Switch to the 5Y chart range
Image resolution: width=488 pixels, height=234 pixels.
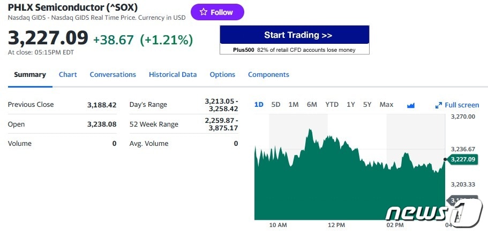367,105
